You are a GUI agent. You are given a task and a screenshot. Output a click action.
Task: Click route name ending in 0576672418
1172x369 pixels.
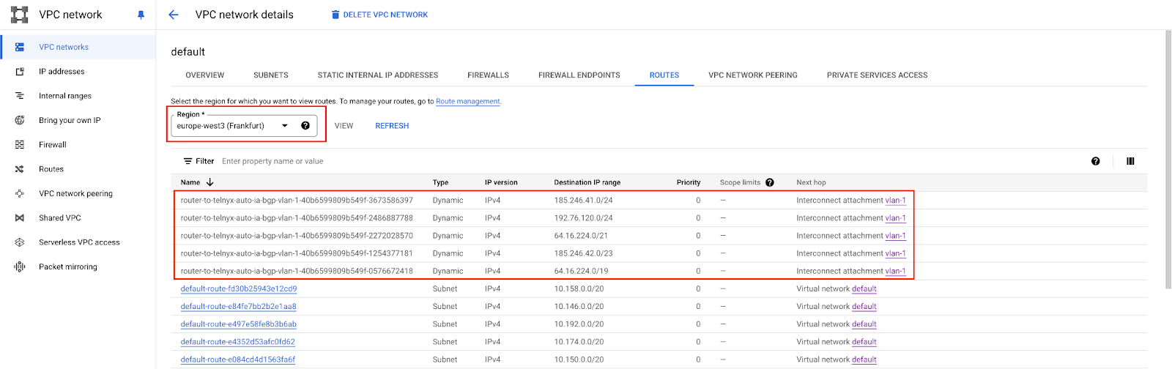[297, 271]
